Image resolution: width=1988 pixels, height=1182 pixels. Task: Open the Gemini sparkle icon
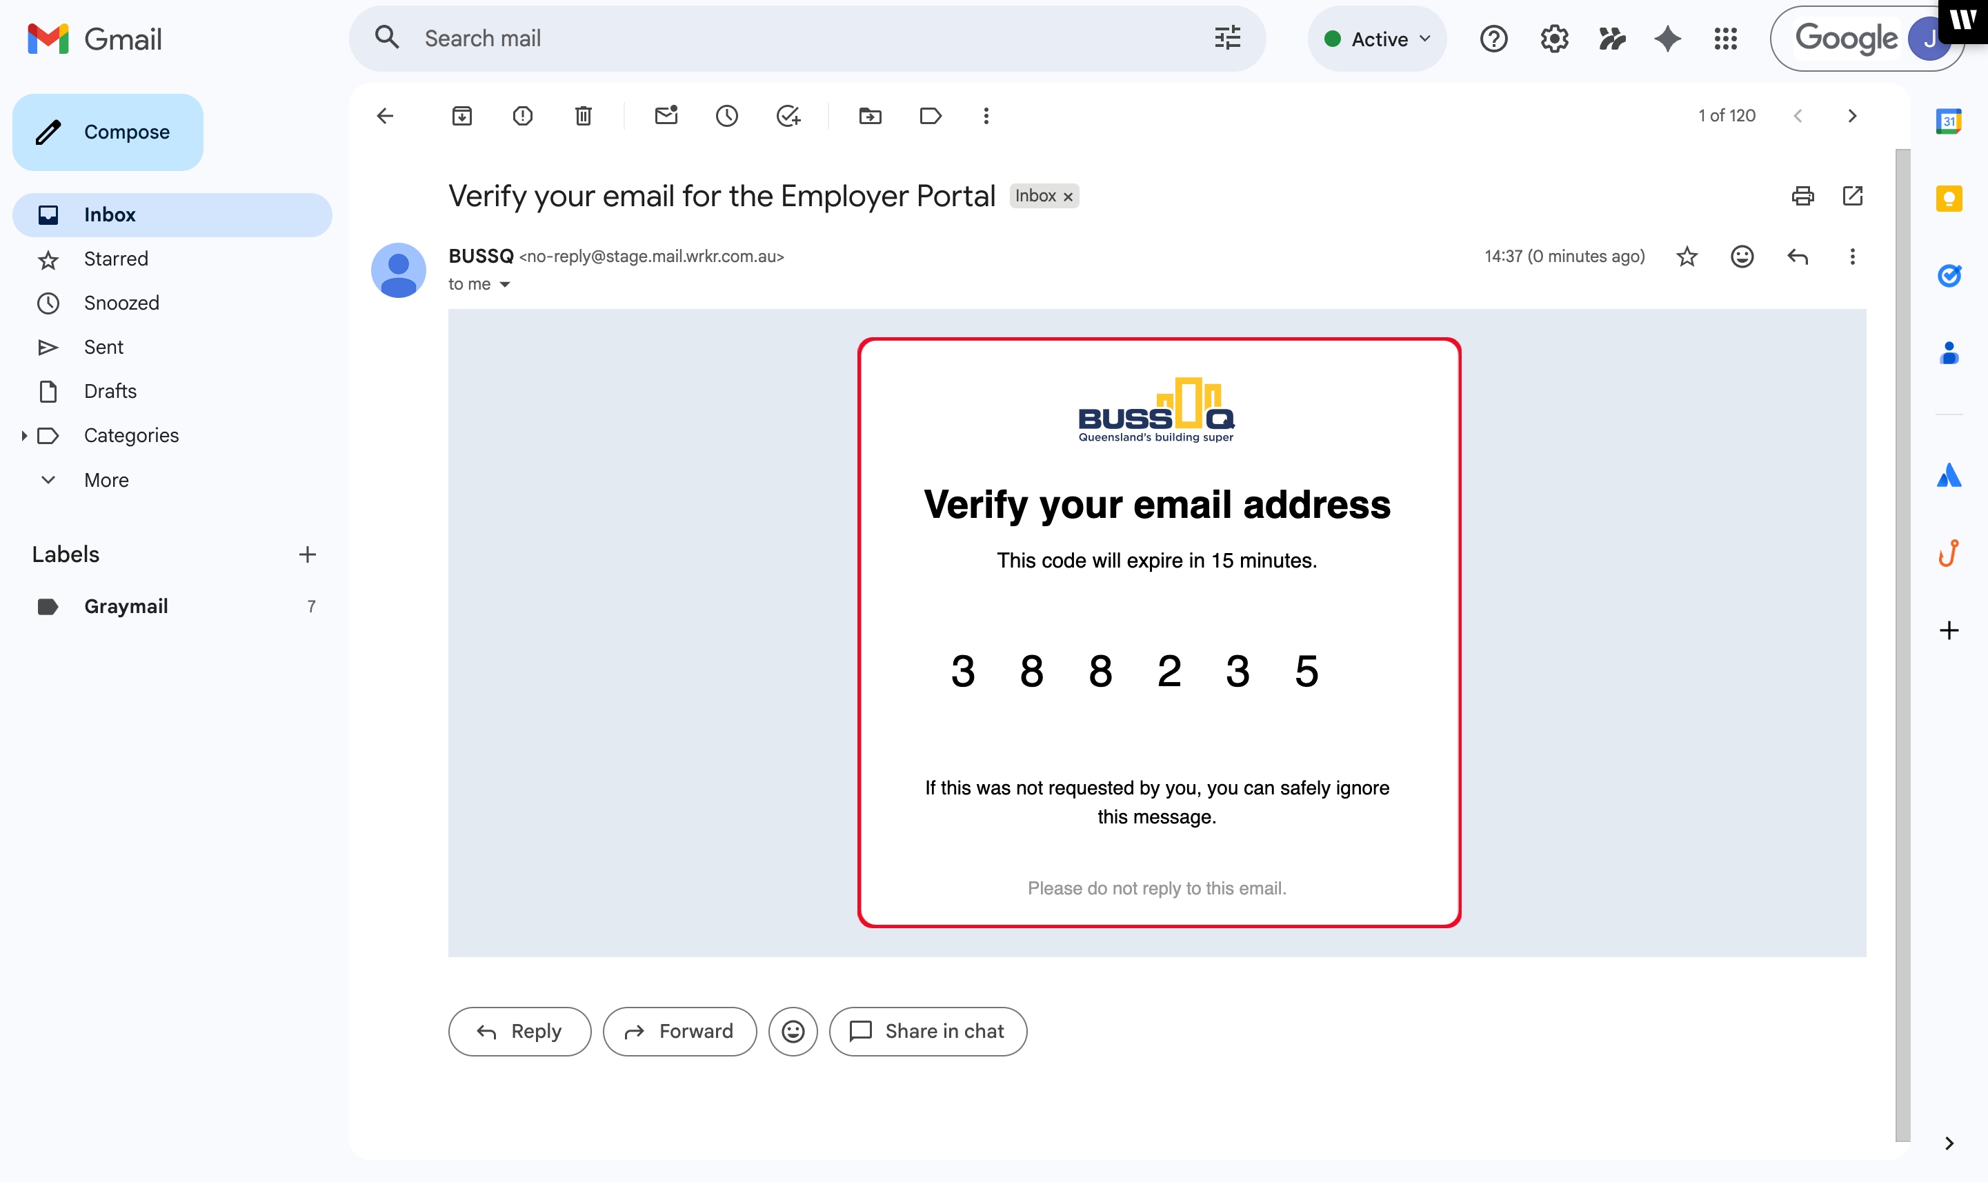pos(1667,38)
